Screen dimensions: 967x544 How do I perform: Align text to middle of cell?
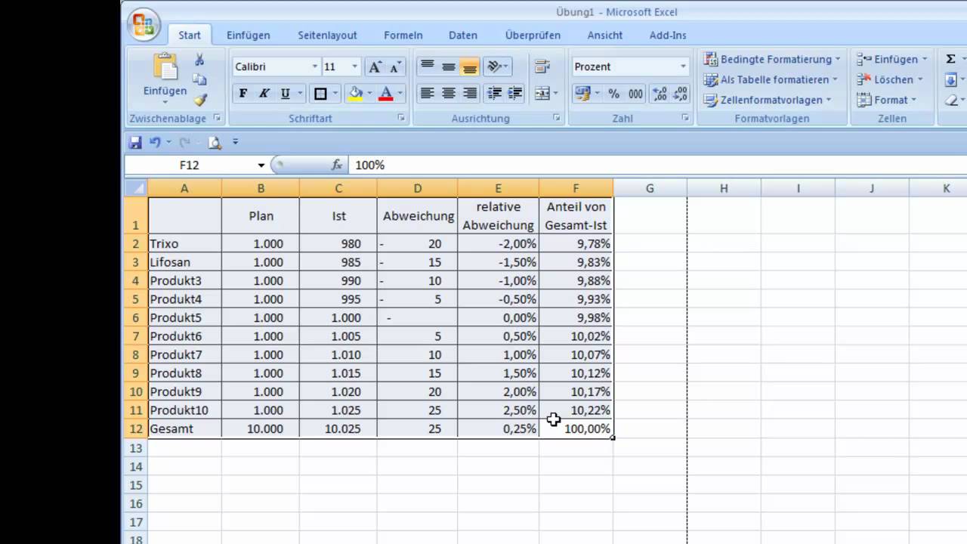coord(449,66)
